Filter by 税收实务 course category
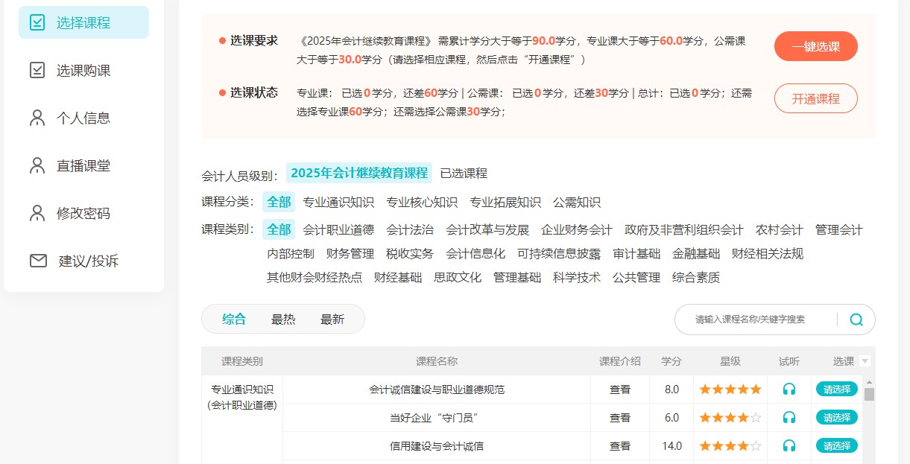The width and height of the screenshot is (910, 464). (409, 254)
